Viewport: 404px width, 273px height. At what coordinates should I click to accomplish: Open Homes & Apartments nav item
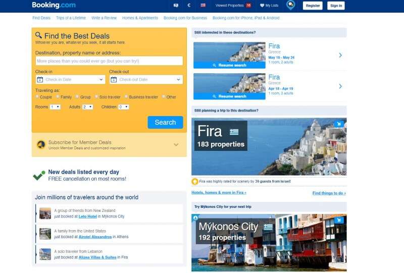[140, 18]
